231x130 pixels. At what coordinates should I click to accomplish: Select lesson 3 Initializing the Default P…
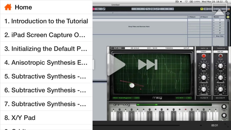click(x=46, y=49)
